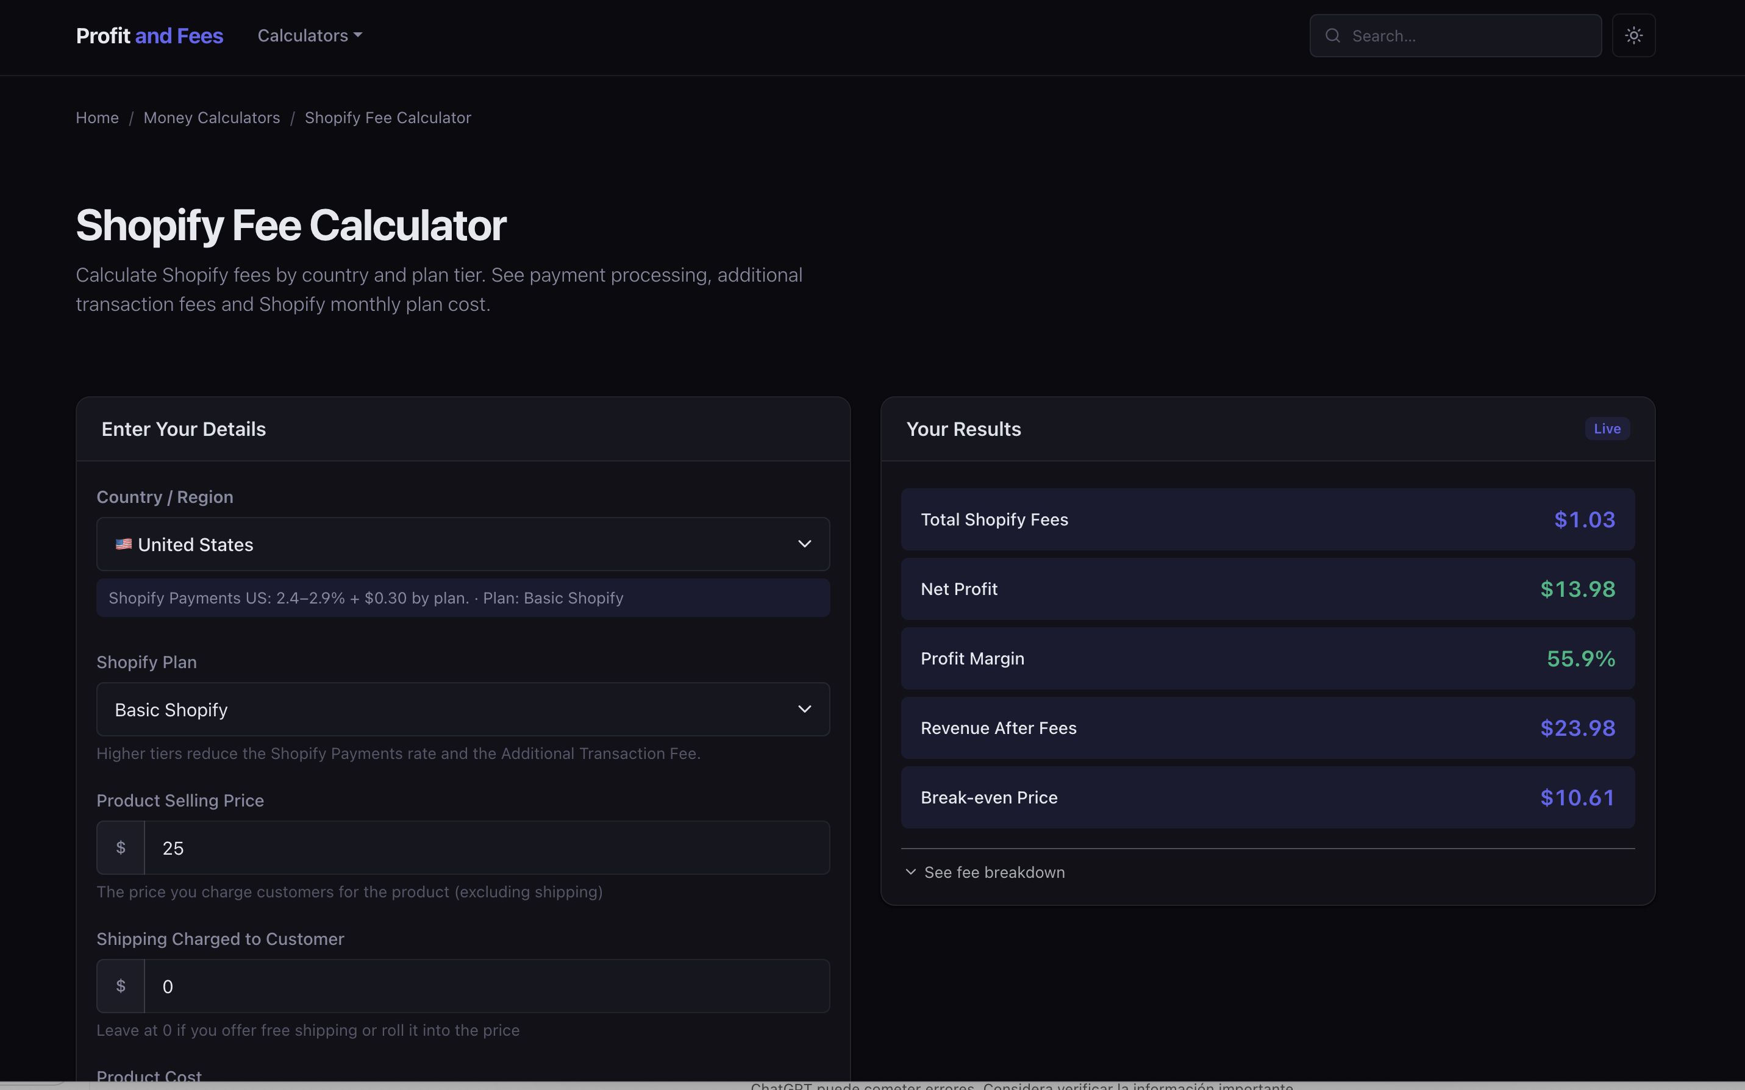Click the Enter Your Details heading
The image size is (1745, 1090).
coord(184,429)
